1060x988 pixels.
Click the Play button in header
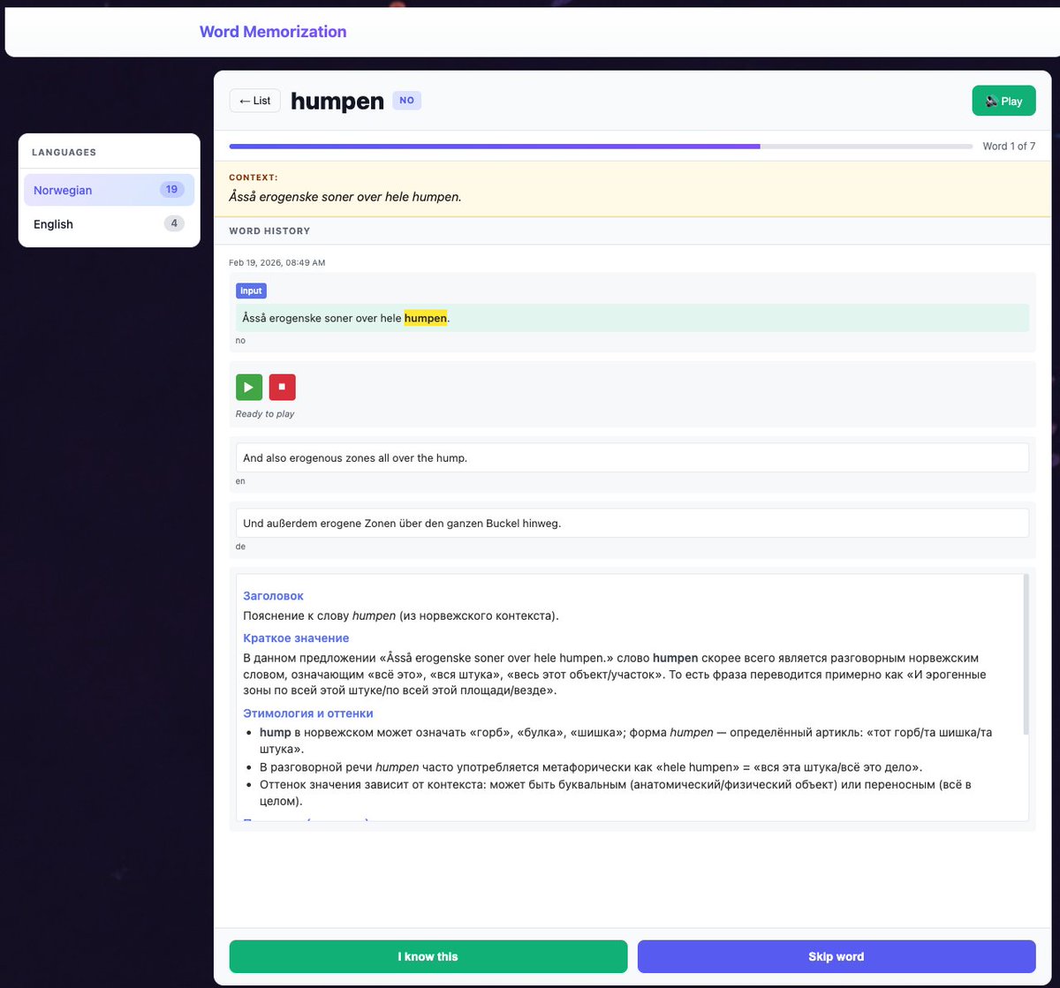1003,101
